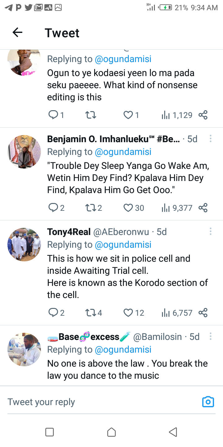Viewport: 223px width, 447px height.
Task: Open Tony4Real's profile picture
Action: [x=24, y=244]
